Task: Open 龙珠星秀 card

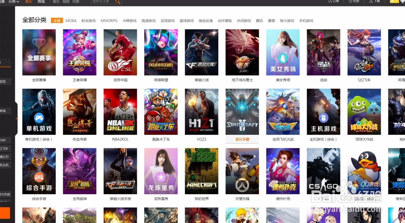Action: (x=161, y=171)
